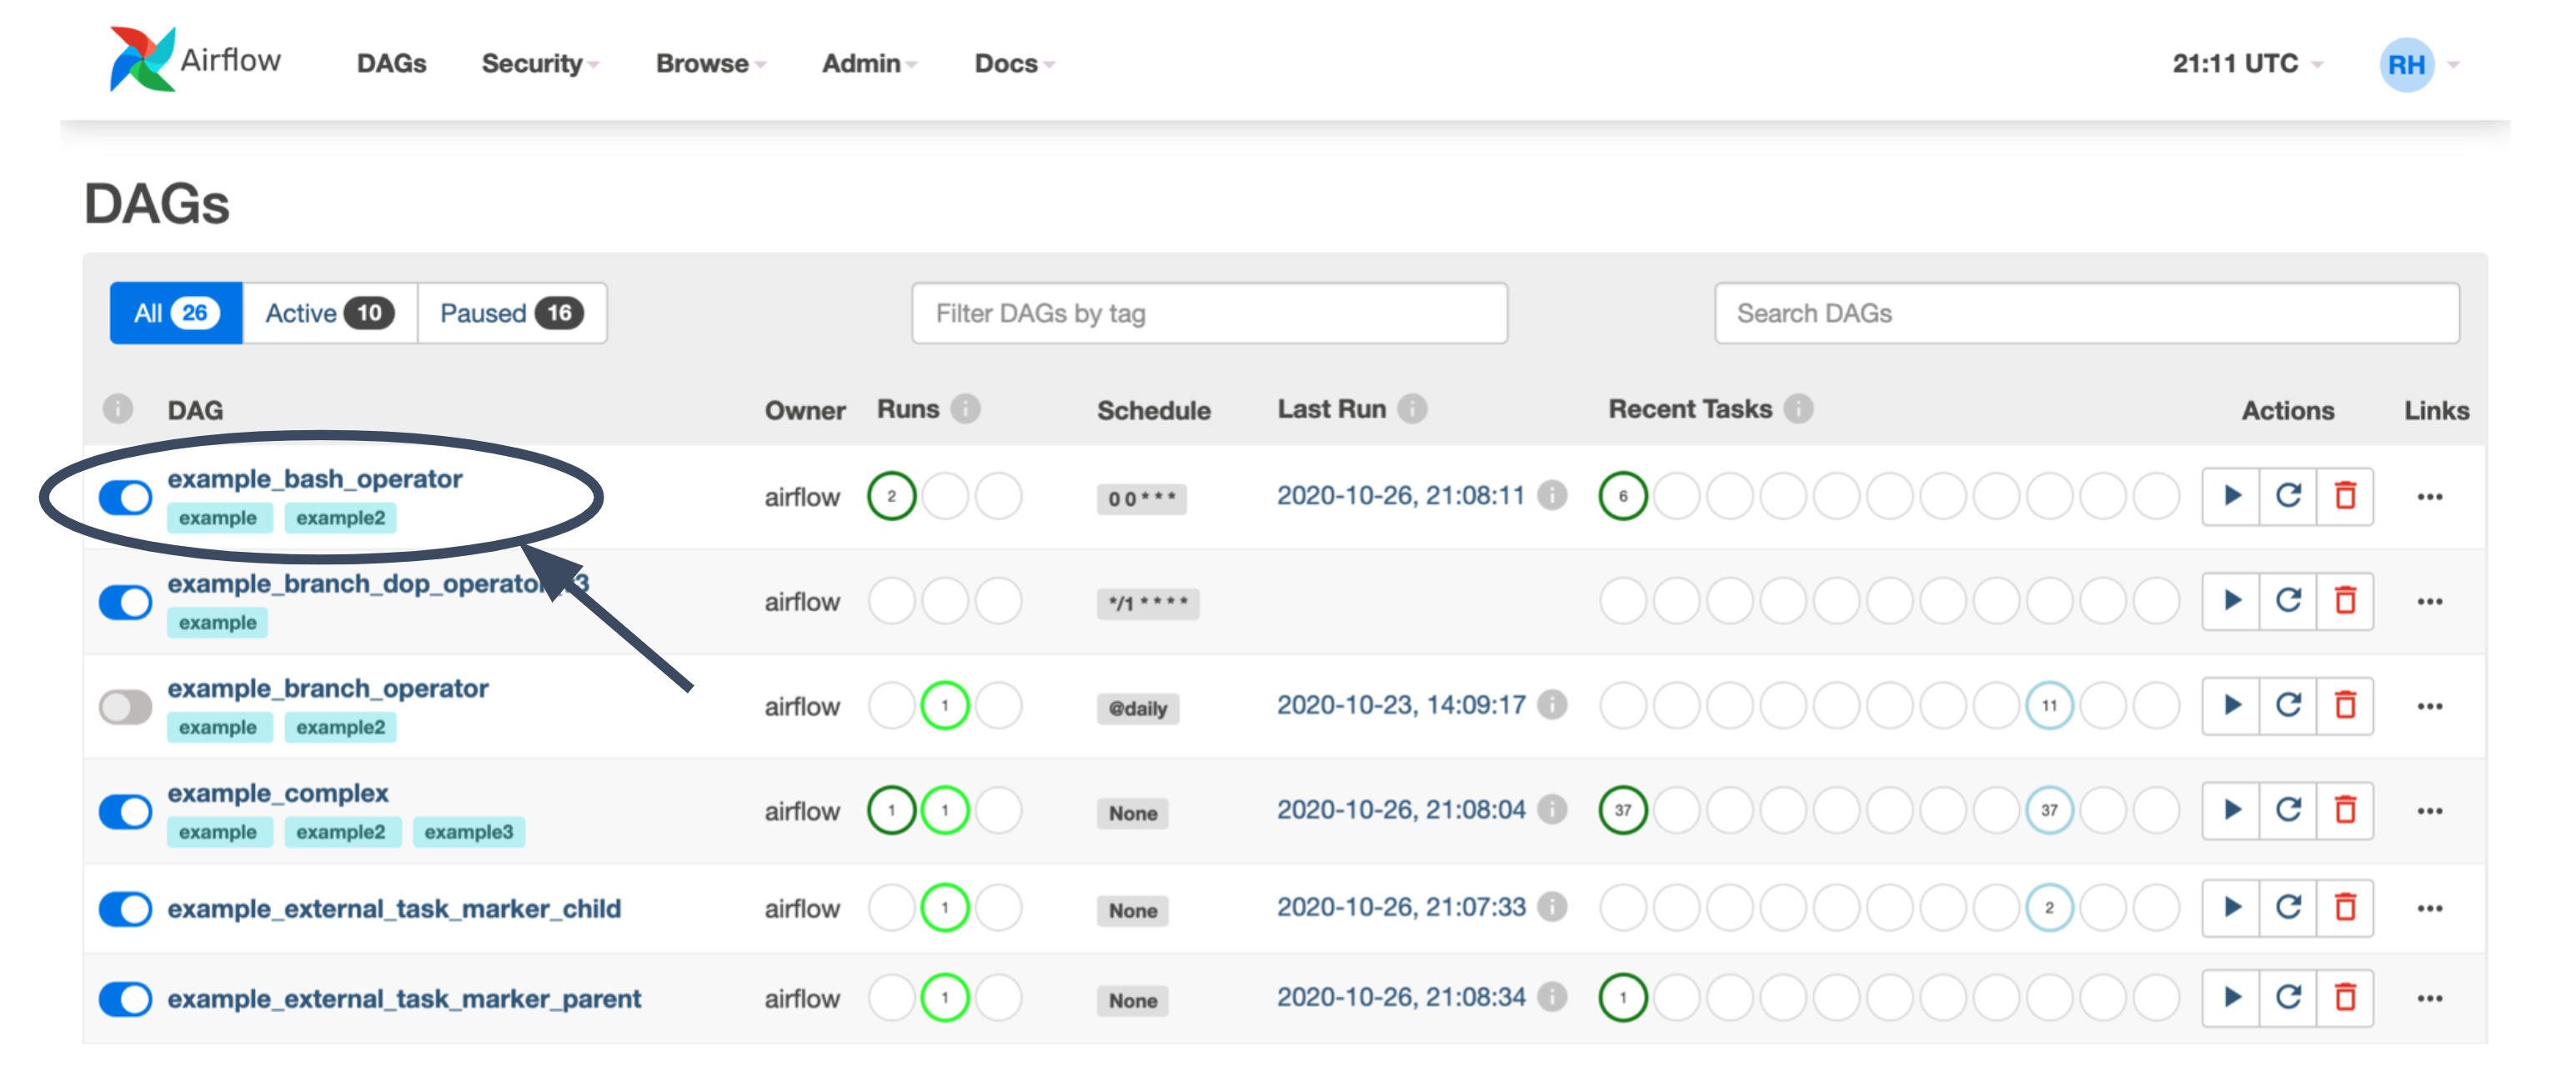The image size is (2576, 1092).
Task: Show Active 10 DAGs tab
Action: (x=329, y=313)
